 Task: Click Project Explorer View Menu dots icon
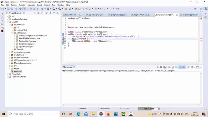[x=50, y=13]
